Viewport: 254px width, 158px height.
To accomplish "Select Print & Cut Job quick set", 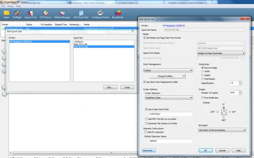I will (x=104, y=47).
